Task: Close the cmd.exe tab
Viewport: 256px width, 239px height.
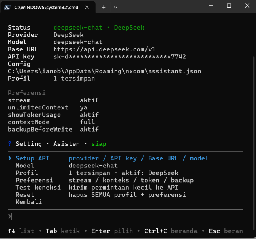Action: pos(87,7)
